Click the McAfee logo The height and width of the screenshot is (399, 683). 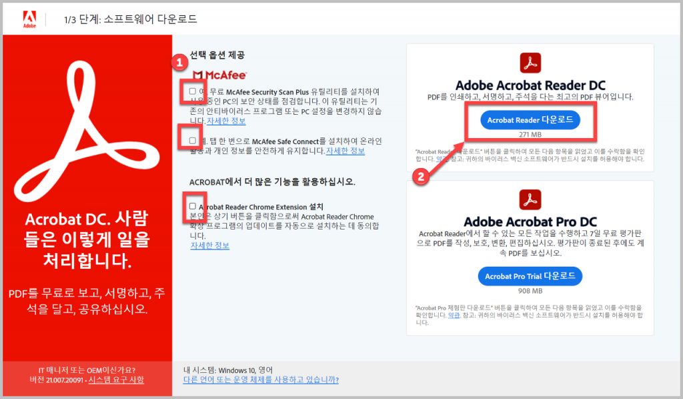[219, 75]
